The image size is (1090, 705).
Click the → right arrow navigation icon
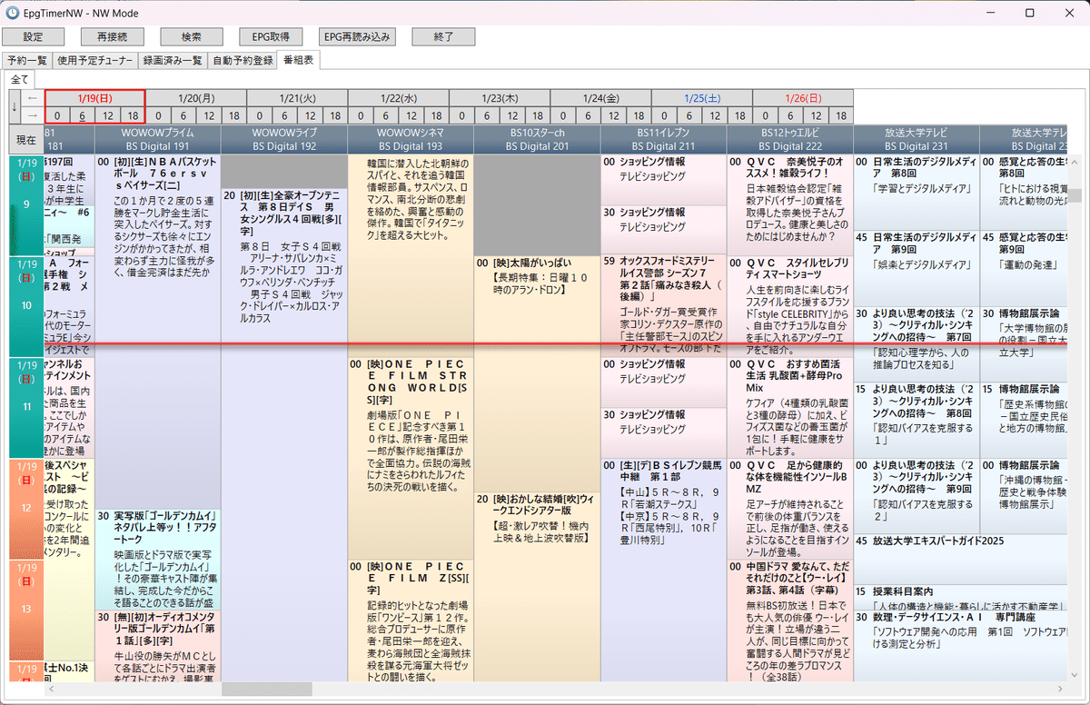pyautogui.click(x=33, y=115)
